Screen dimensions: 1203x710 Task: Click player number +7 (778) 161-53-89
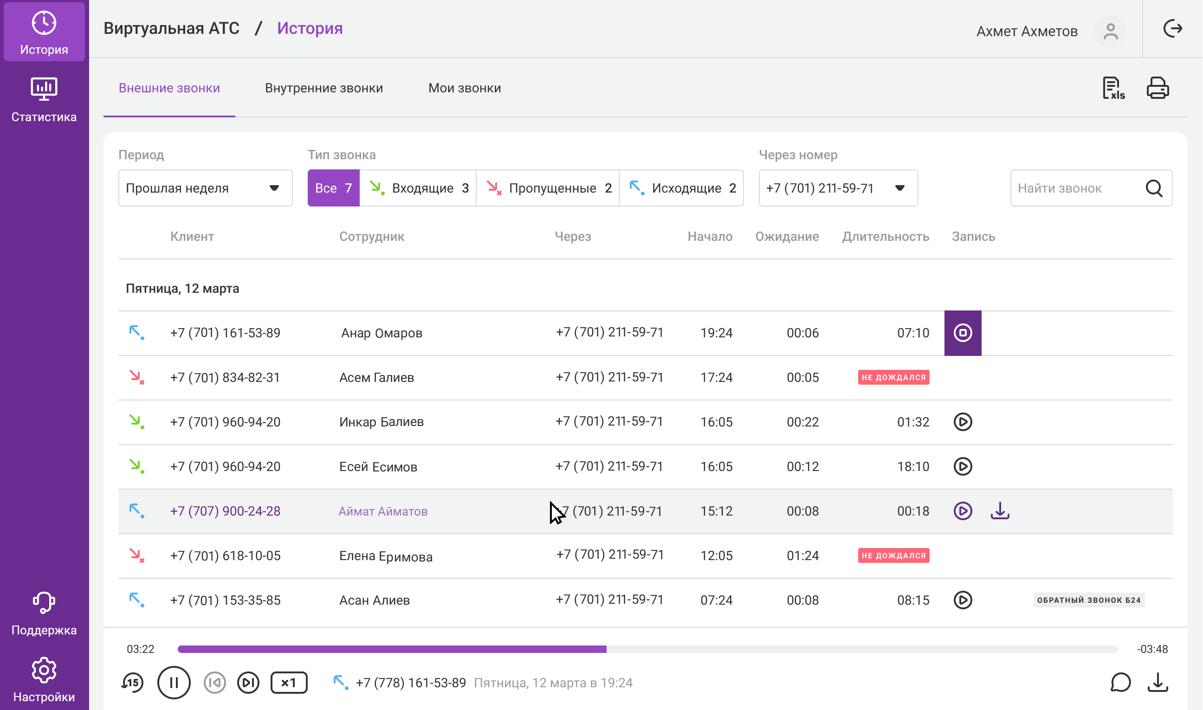411,683
